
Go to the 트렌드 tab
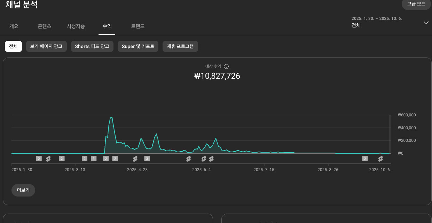[138, 26]
